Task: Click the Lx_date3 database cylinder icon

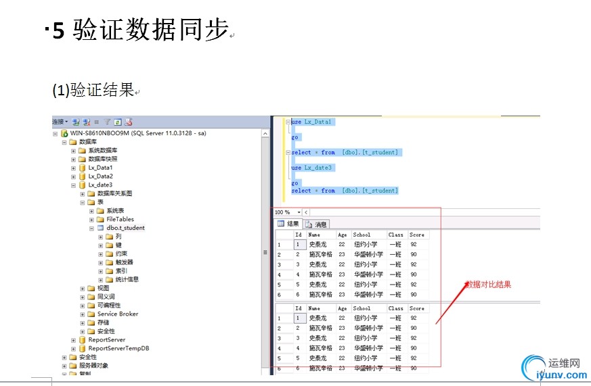Action: coord(82,185)
